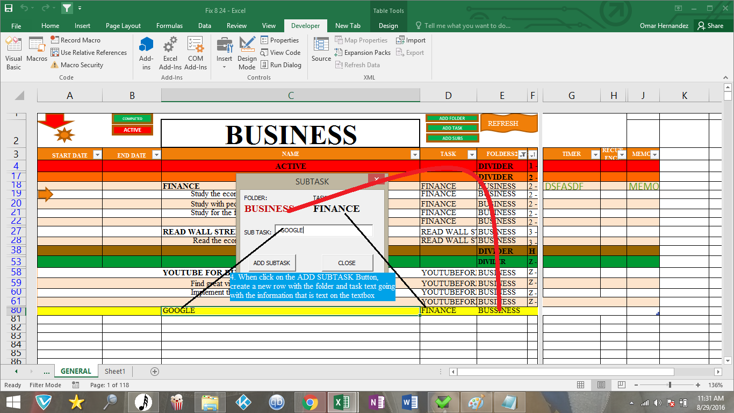
Task: Open the XML Source pane
Action: (321, 49)
